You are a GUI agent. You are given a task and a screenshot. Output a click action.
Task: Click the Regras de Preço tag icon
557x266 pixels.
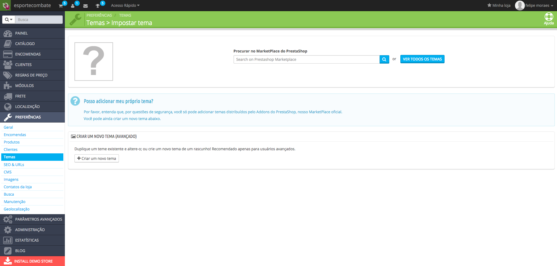(8, 75)
